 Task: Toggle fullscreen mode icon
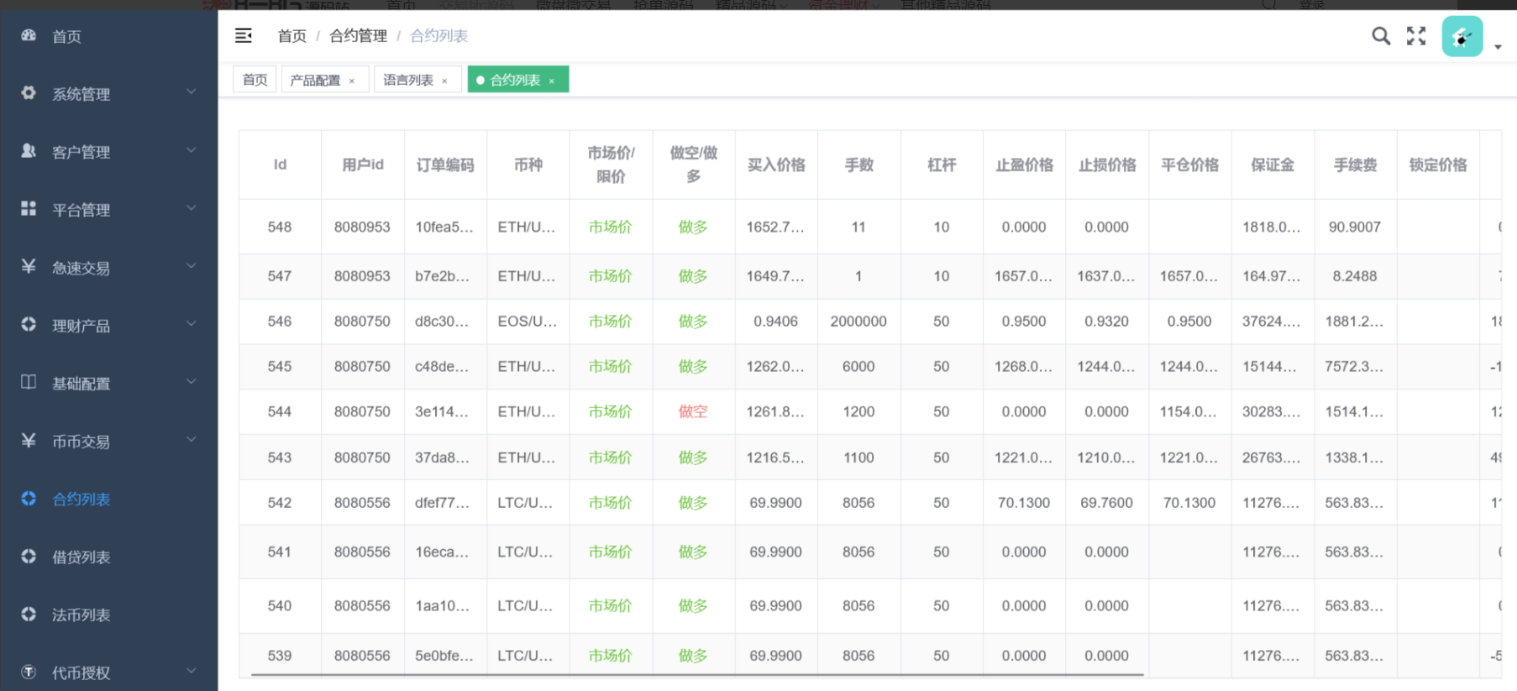pos(1416,36)
